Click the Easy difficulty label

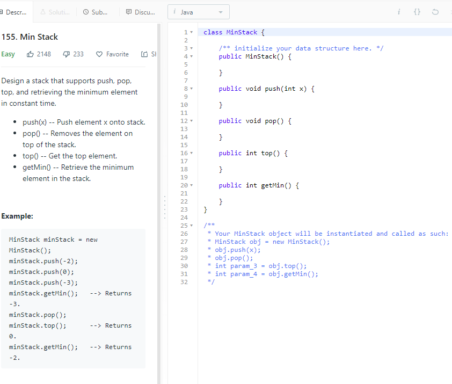click(8, 54)
